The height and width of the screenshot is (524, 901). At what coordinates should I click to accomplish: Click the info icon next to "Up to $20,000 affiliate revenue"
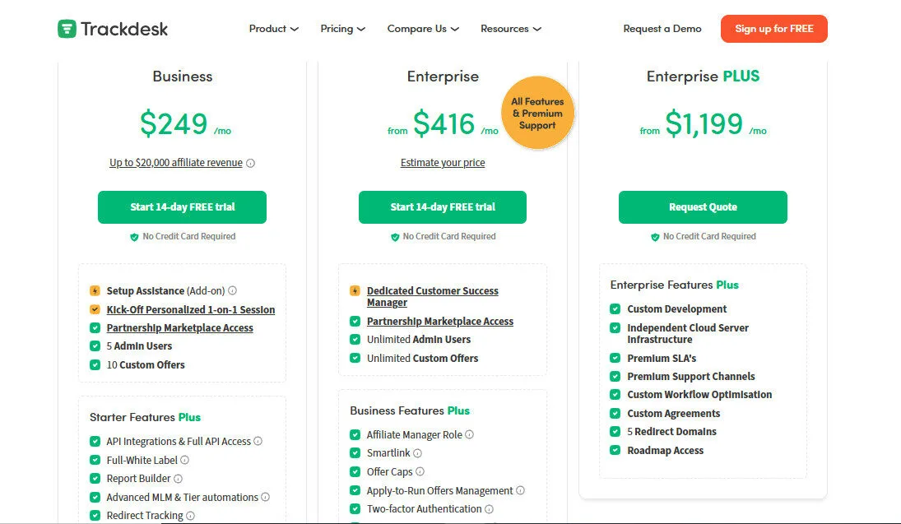coord(251,162)
